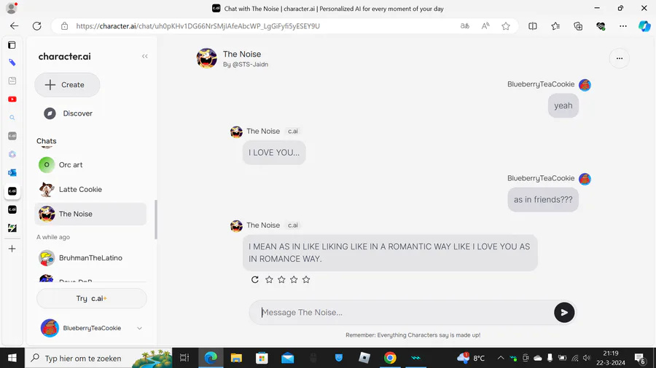The height and width of the screenshot is (368, 656).
Task: Rate the reply three stars
Action: [x=294, y=279]
